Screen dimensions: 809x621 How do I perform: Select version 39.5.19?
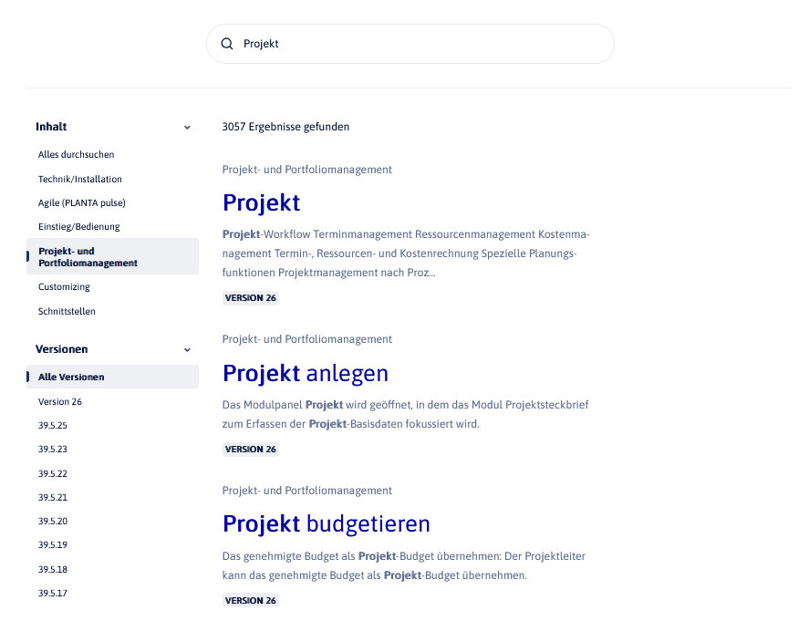(53, 545)
